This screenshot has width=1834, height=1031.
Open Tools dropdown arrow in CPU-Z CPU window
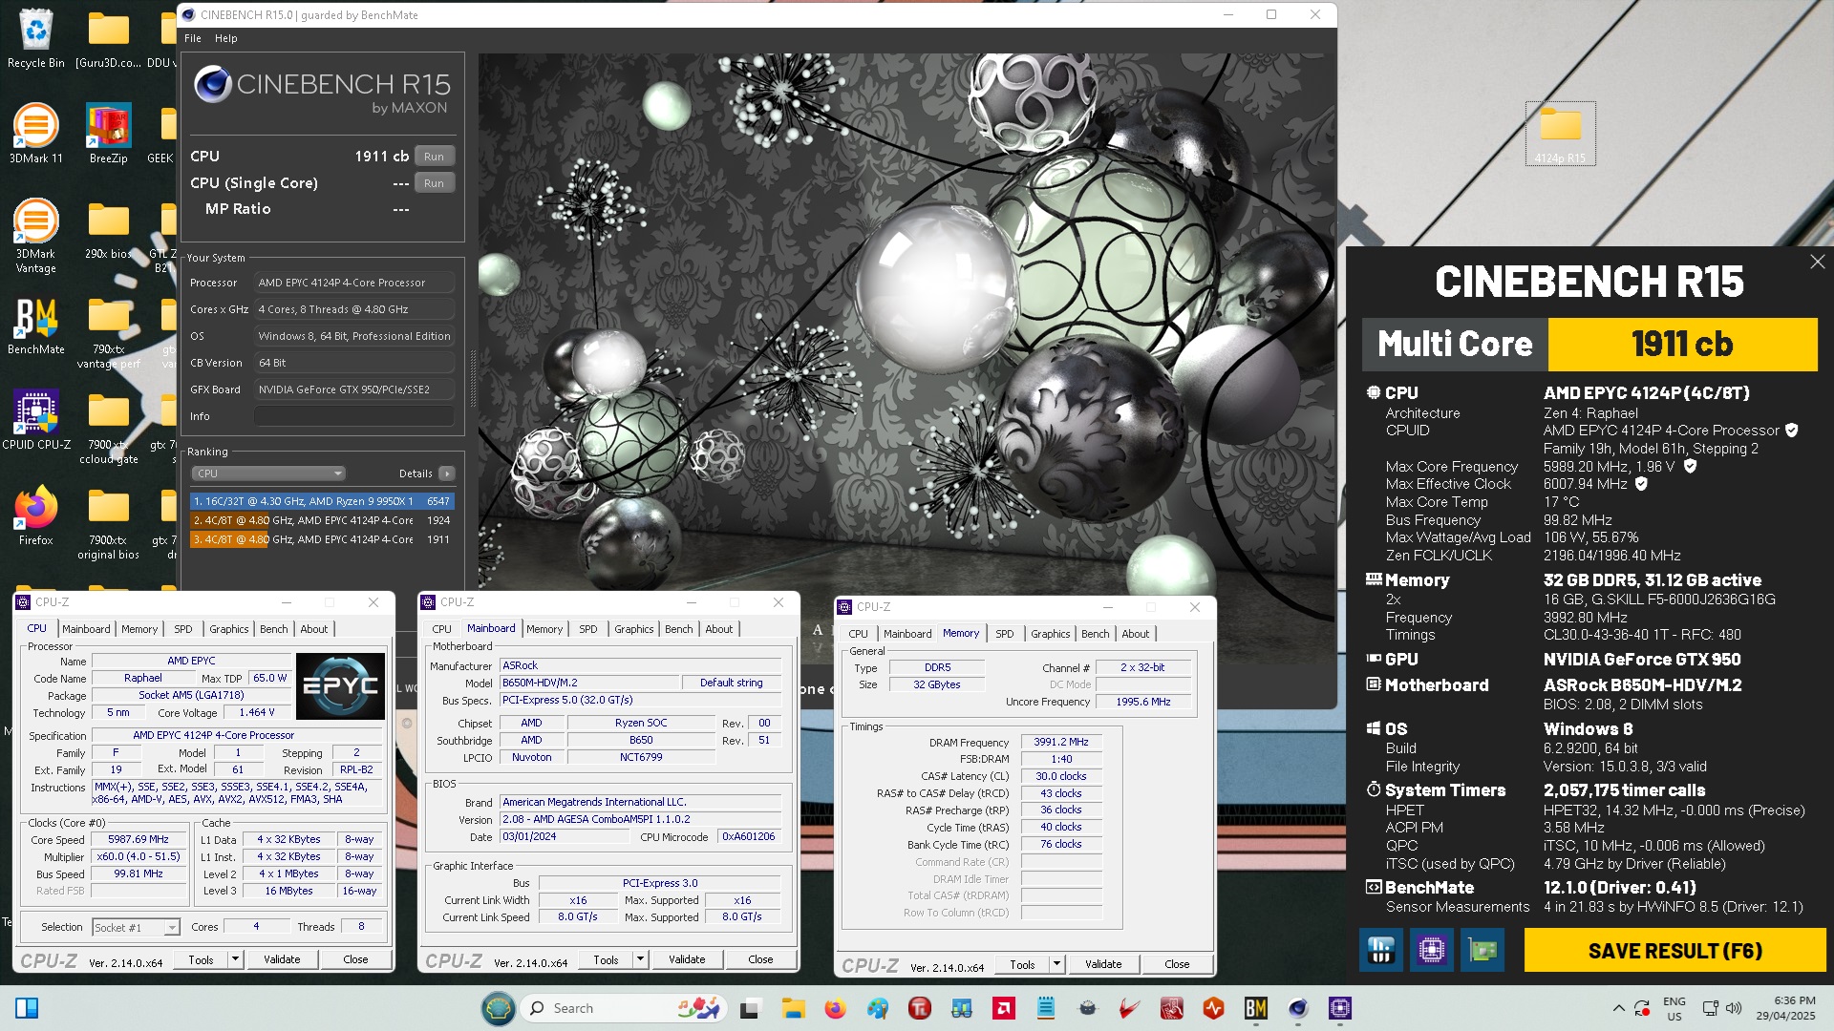point(235,959)
